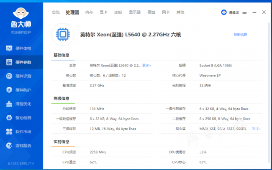272x170 pixels.
Task: Open 硬件体检 hardware checkup icon
Action: [x=9, y=48]
